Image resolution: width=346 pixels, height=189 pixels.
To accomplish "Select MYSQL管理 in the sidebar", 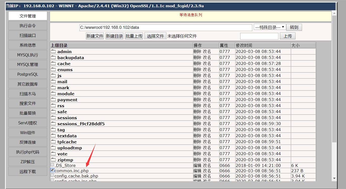I will (x=28, y=64).
